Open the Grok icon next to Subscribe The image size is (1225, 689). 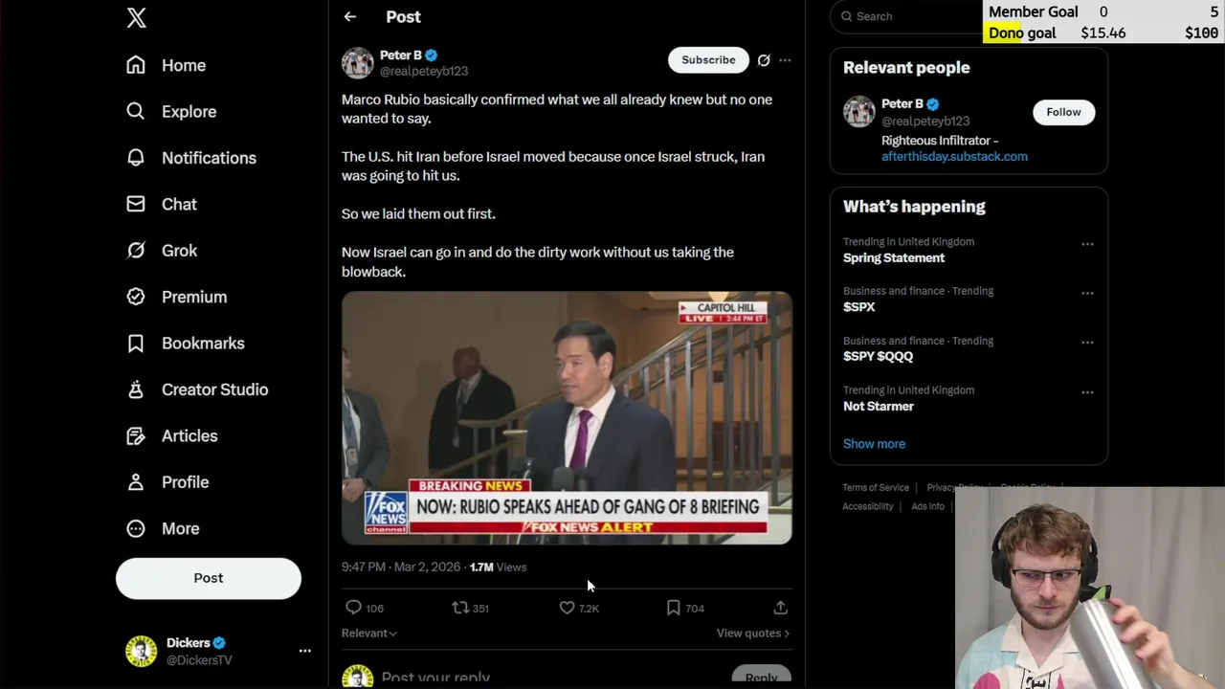[764, 60]
